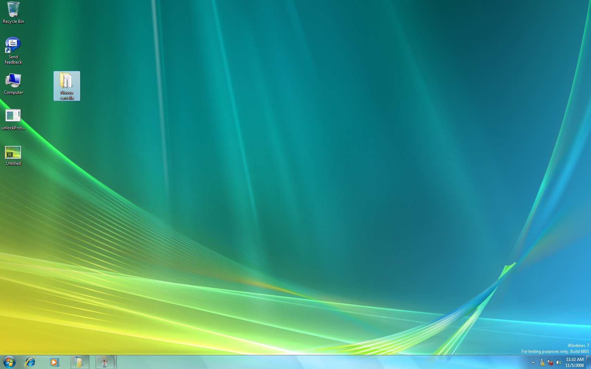Click the Nuova cartella folder icon
This screenshot has height=369, width=591.
[66, 81]
